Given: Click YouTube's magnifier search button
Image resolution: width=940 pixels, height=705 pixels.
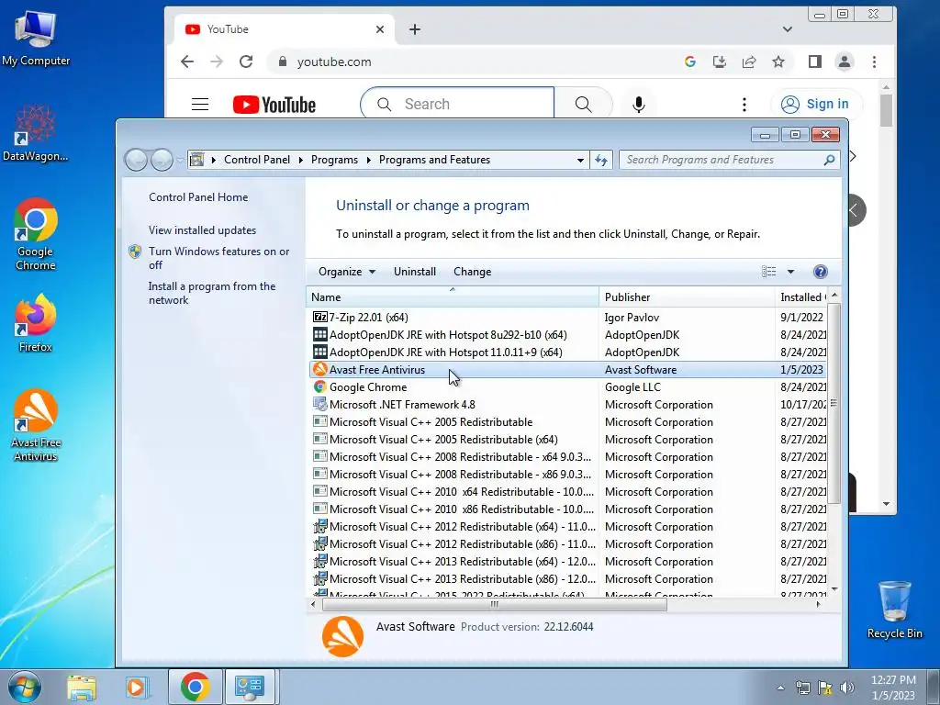Looking at the screenshot, I should click(x=583, y=105).
